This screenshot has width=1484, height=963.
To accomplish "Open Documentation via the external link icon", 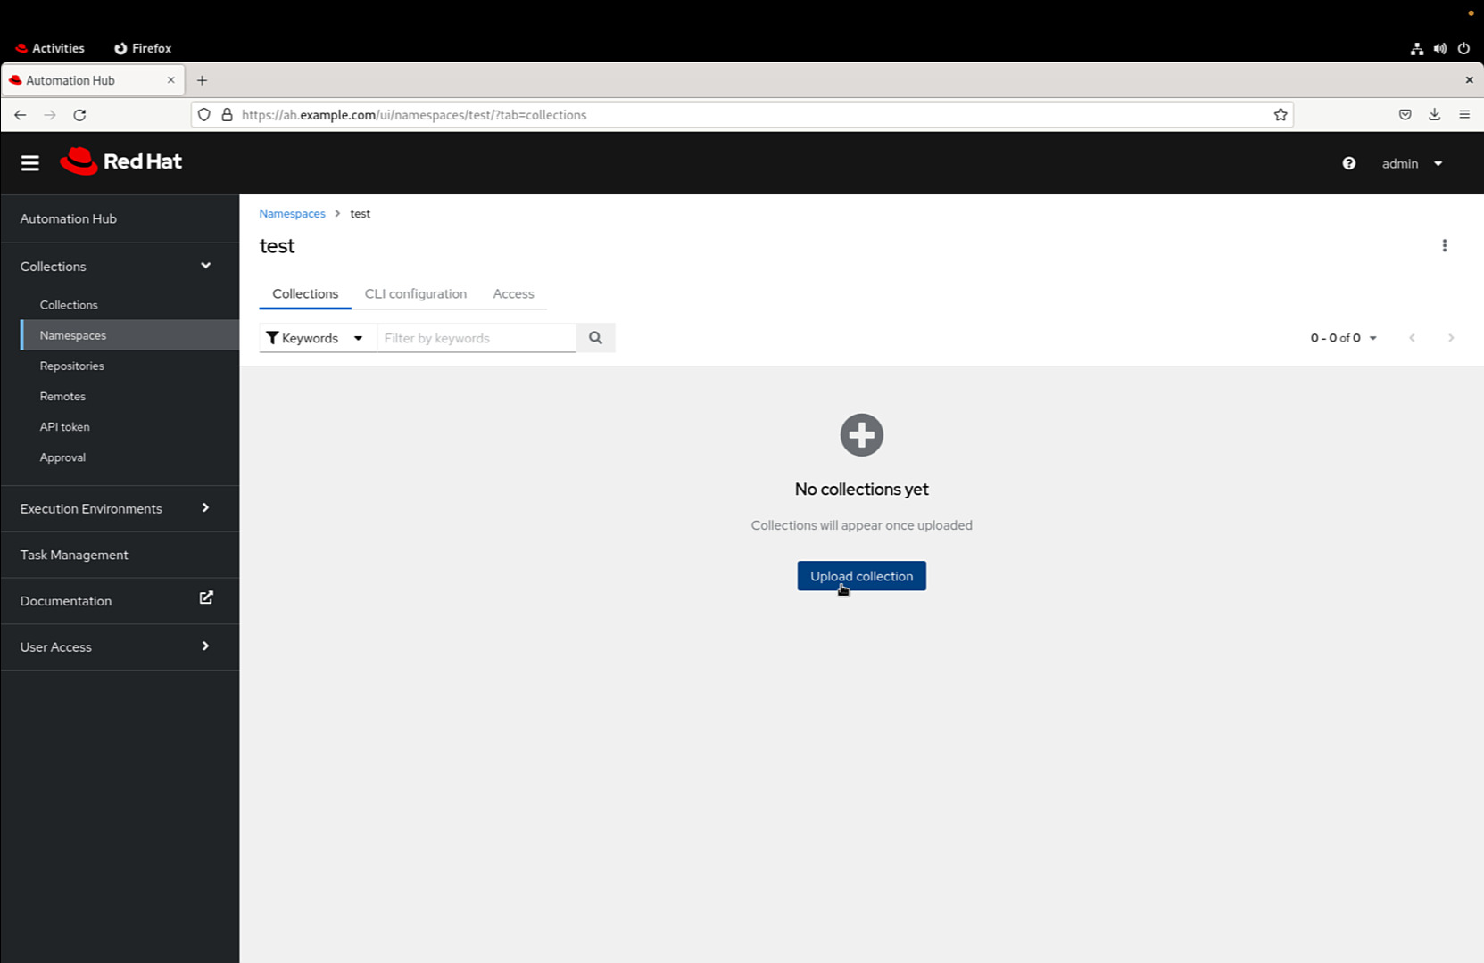I will coord(206,597).
